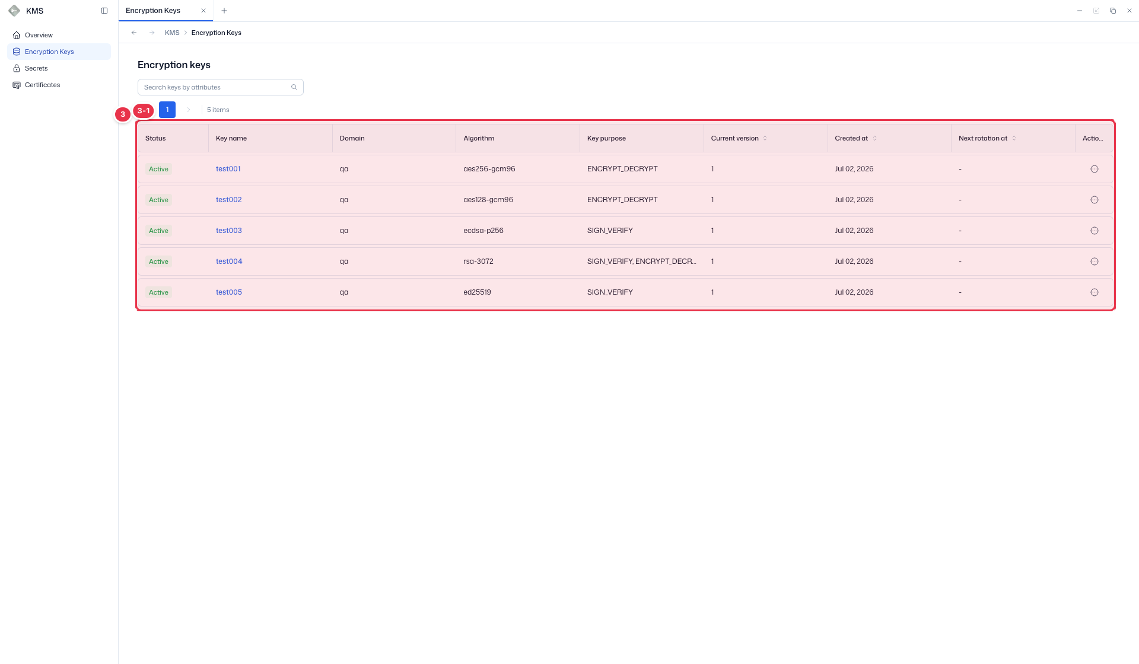Click the KMS logo icon
The height and width of the screenshot is (664, 1139).
pos(14,11)
